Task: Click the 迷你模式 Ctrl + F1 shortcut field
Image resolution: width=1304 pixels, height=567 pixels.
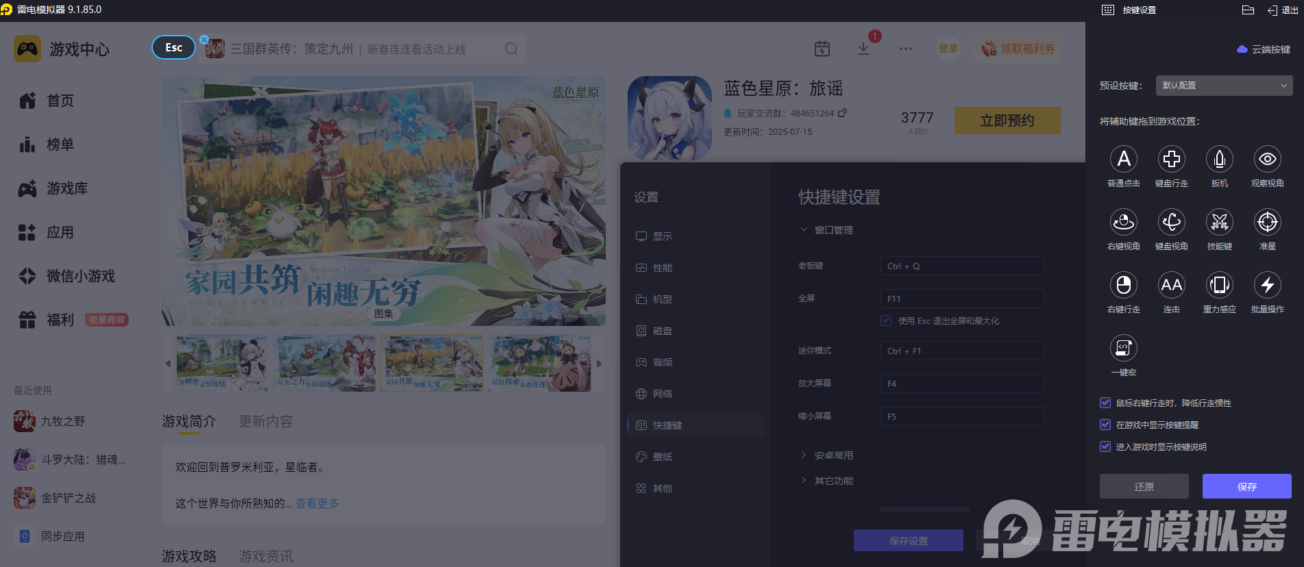Action: click(962, 351)
